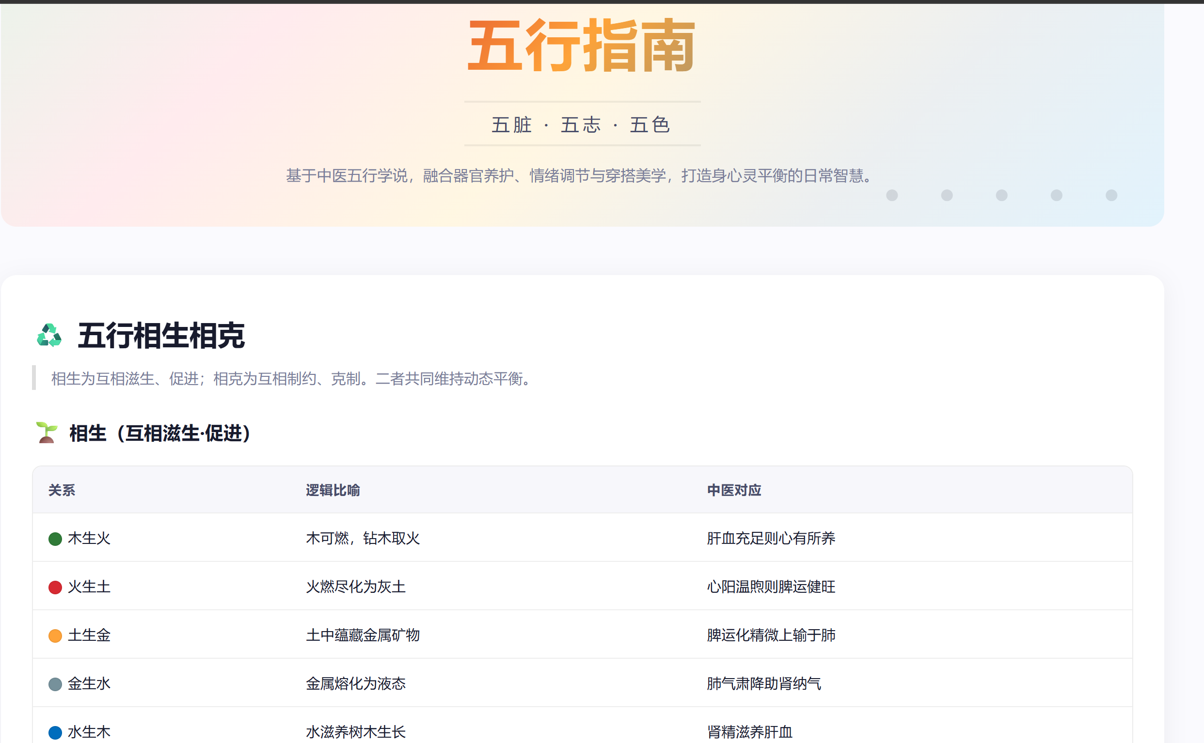Click the subtitle 五脏 · 五志 · 五色
This screenshot has width=1204, height=743.
pos(582,125)
